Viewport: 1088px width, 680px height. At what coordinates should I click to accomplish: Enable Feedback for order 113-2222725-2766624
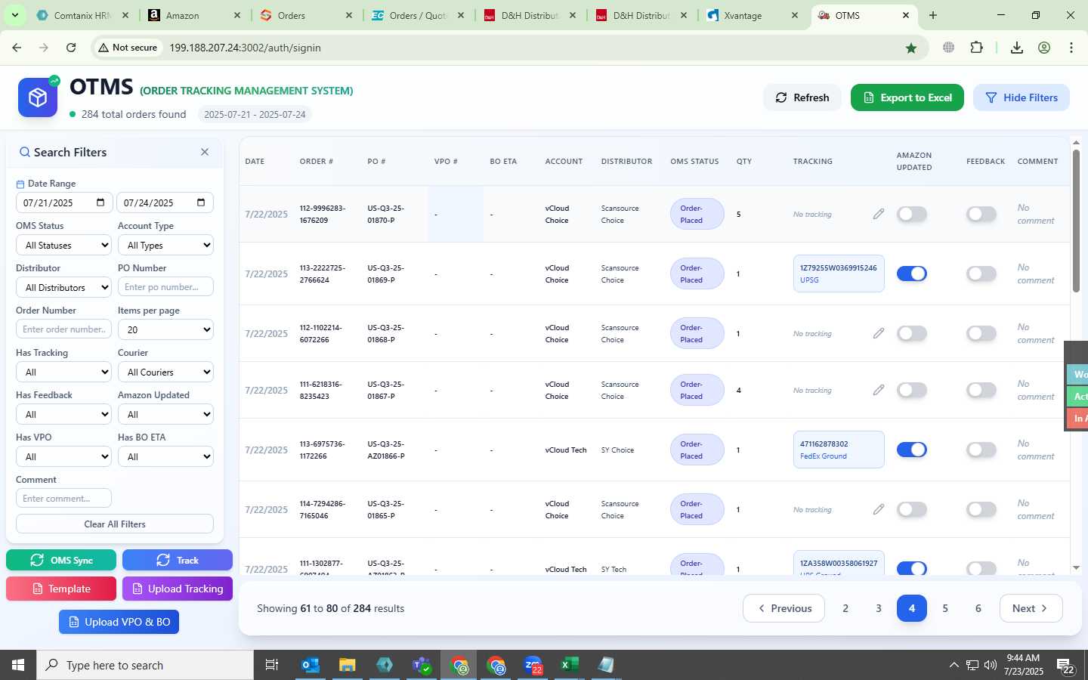[981, 274]
